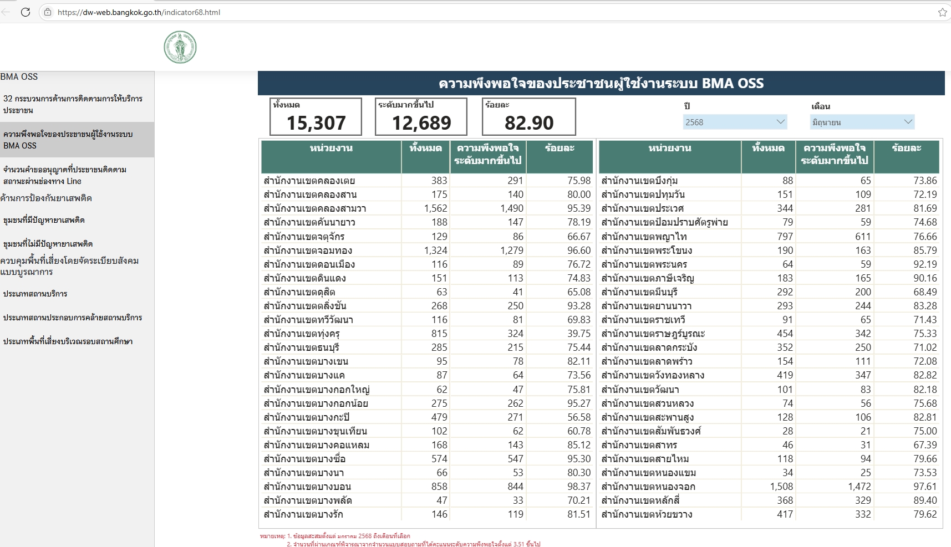The image size is (951, 547).
Task: Select row สำนักงานเขตหนองจอก
Action: coord(769,487)
